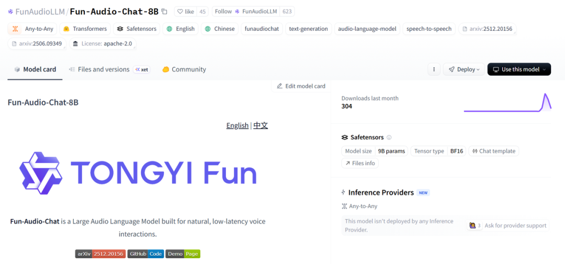Open the 中文 readme link
This screenshot has height=264, width=565.
(261, 125)
